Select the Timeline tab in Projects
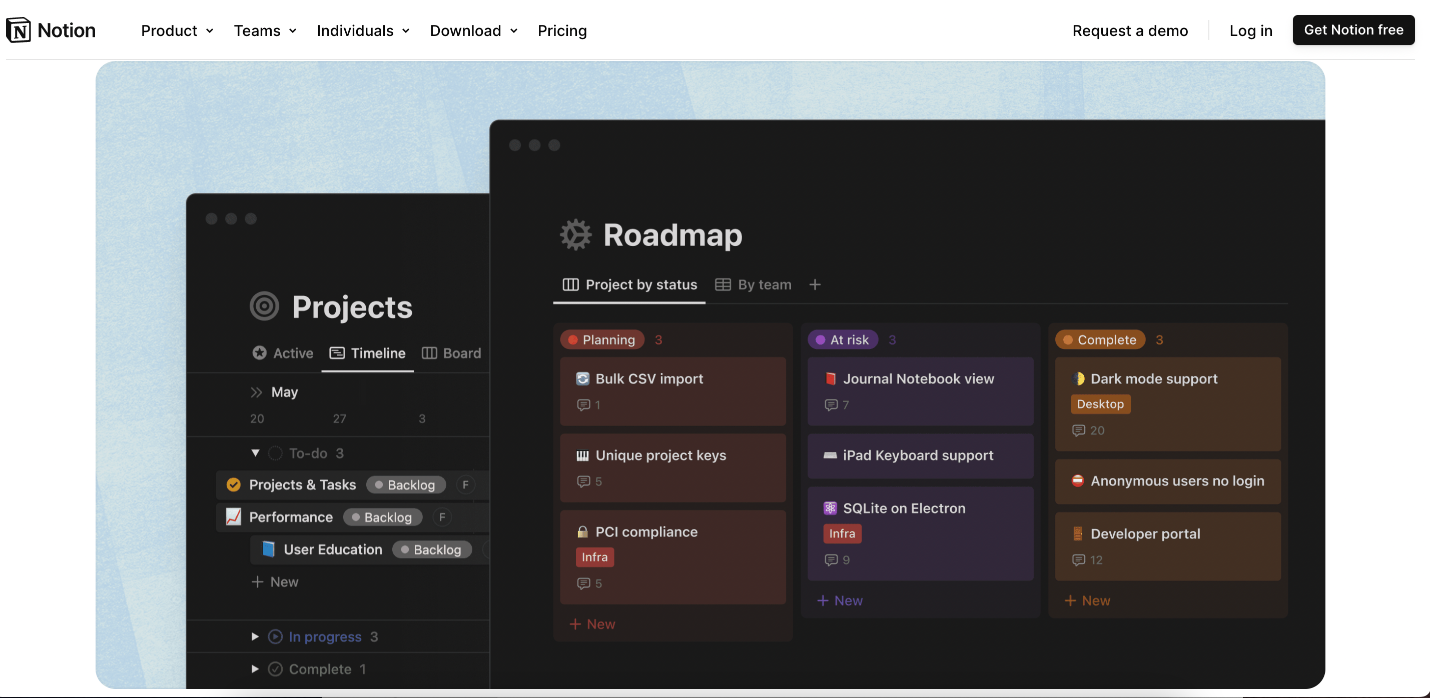Screen dimensions: 1430x698 (367, 353)
